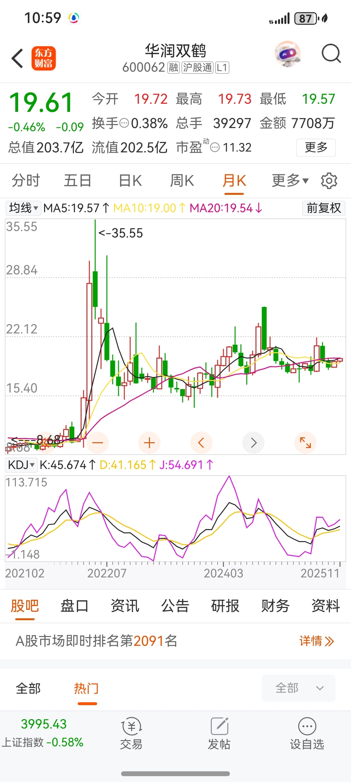Tap the L1 level badge
Image resolution: width=351 pixels, height=782 pixels.
pos(222,67)
